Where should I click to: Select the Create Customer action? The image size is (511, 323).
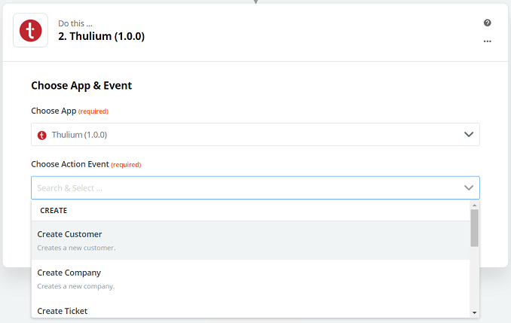click(251, 241)
